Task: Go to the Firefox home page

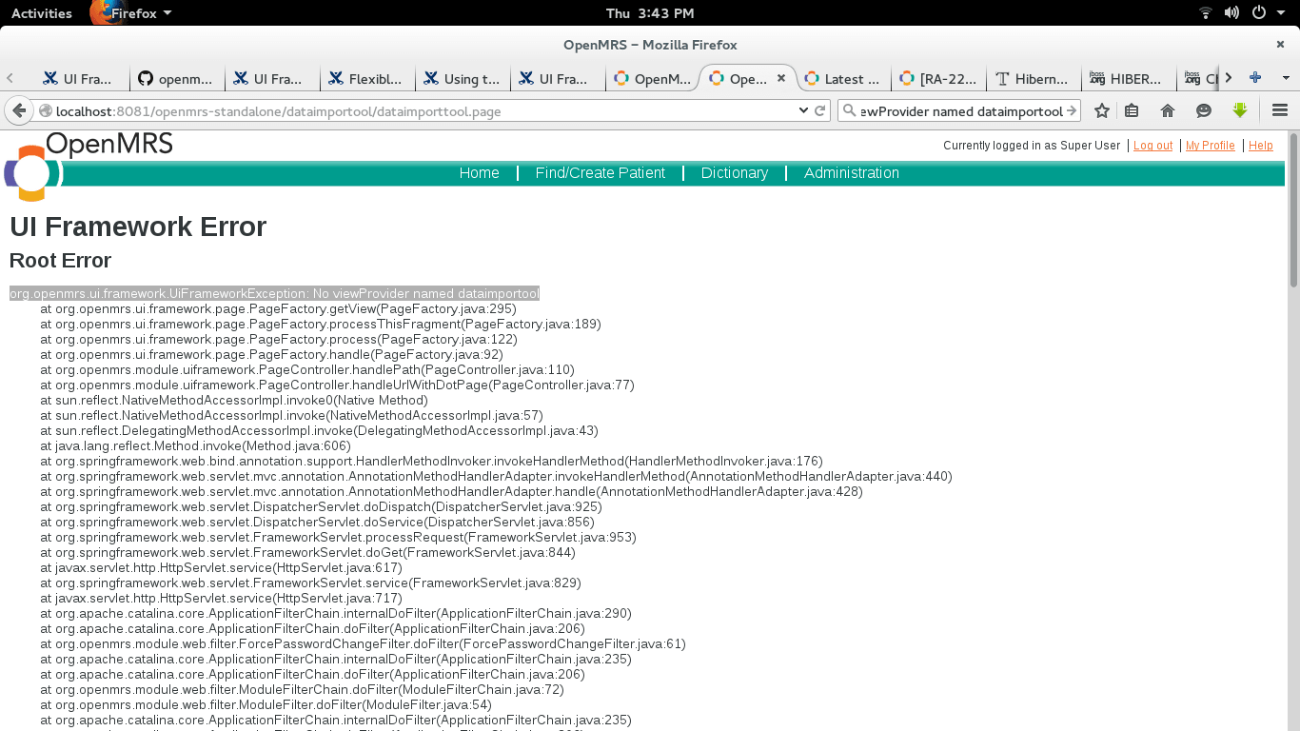Action: [x=1168, y=111]
